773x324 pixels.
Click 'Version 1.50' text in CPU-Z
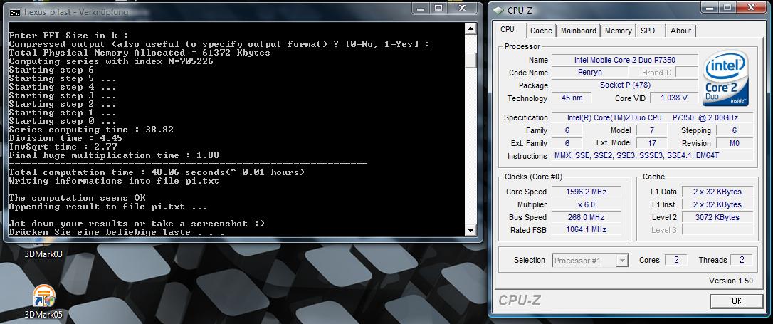[x=730, y=281]
